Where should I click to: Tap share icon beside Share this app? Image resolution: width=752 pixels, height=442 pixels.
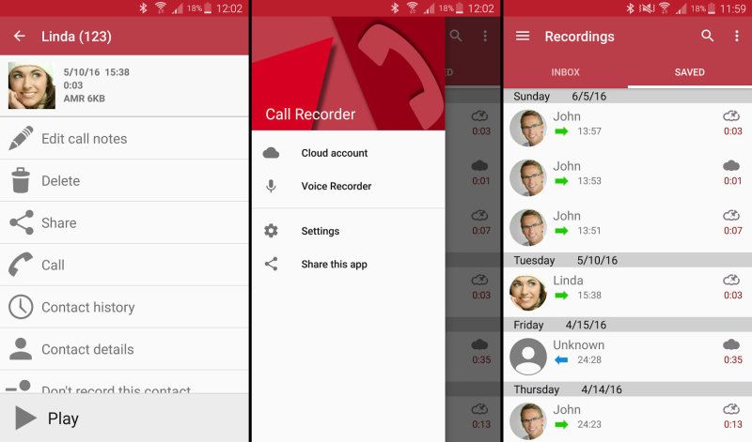[271, 264]
